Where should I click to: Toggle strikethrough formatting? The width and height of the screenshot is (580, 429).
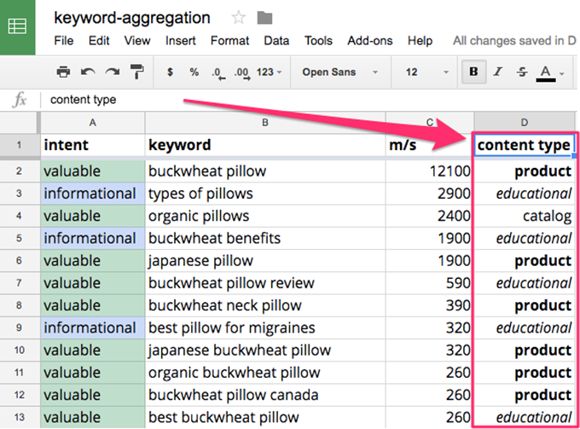pyautogui.click(x=522, y=72)
